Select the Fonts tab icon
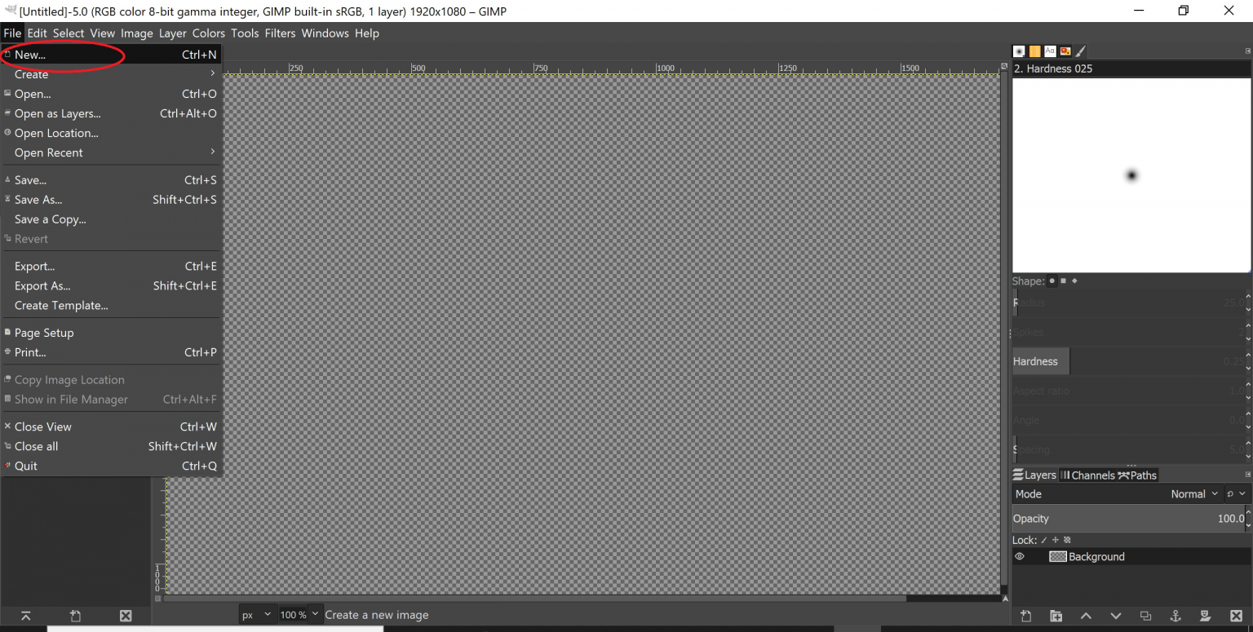This screenshot has height=632, width=1253. coord(1050,51)
